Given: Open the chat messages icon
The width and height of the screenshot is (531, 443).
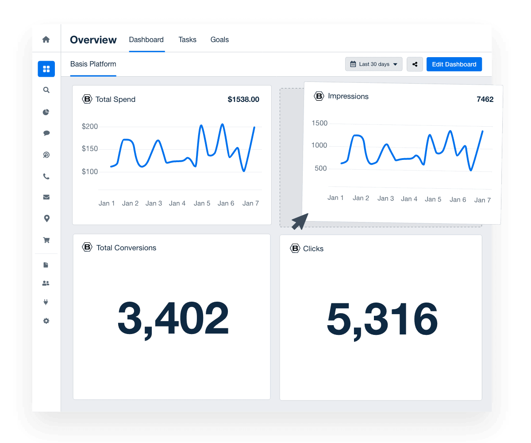Looking at the screenshot, I should [46, 133].
